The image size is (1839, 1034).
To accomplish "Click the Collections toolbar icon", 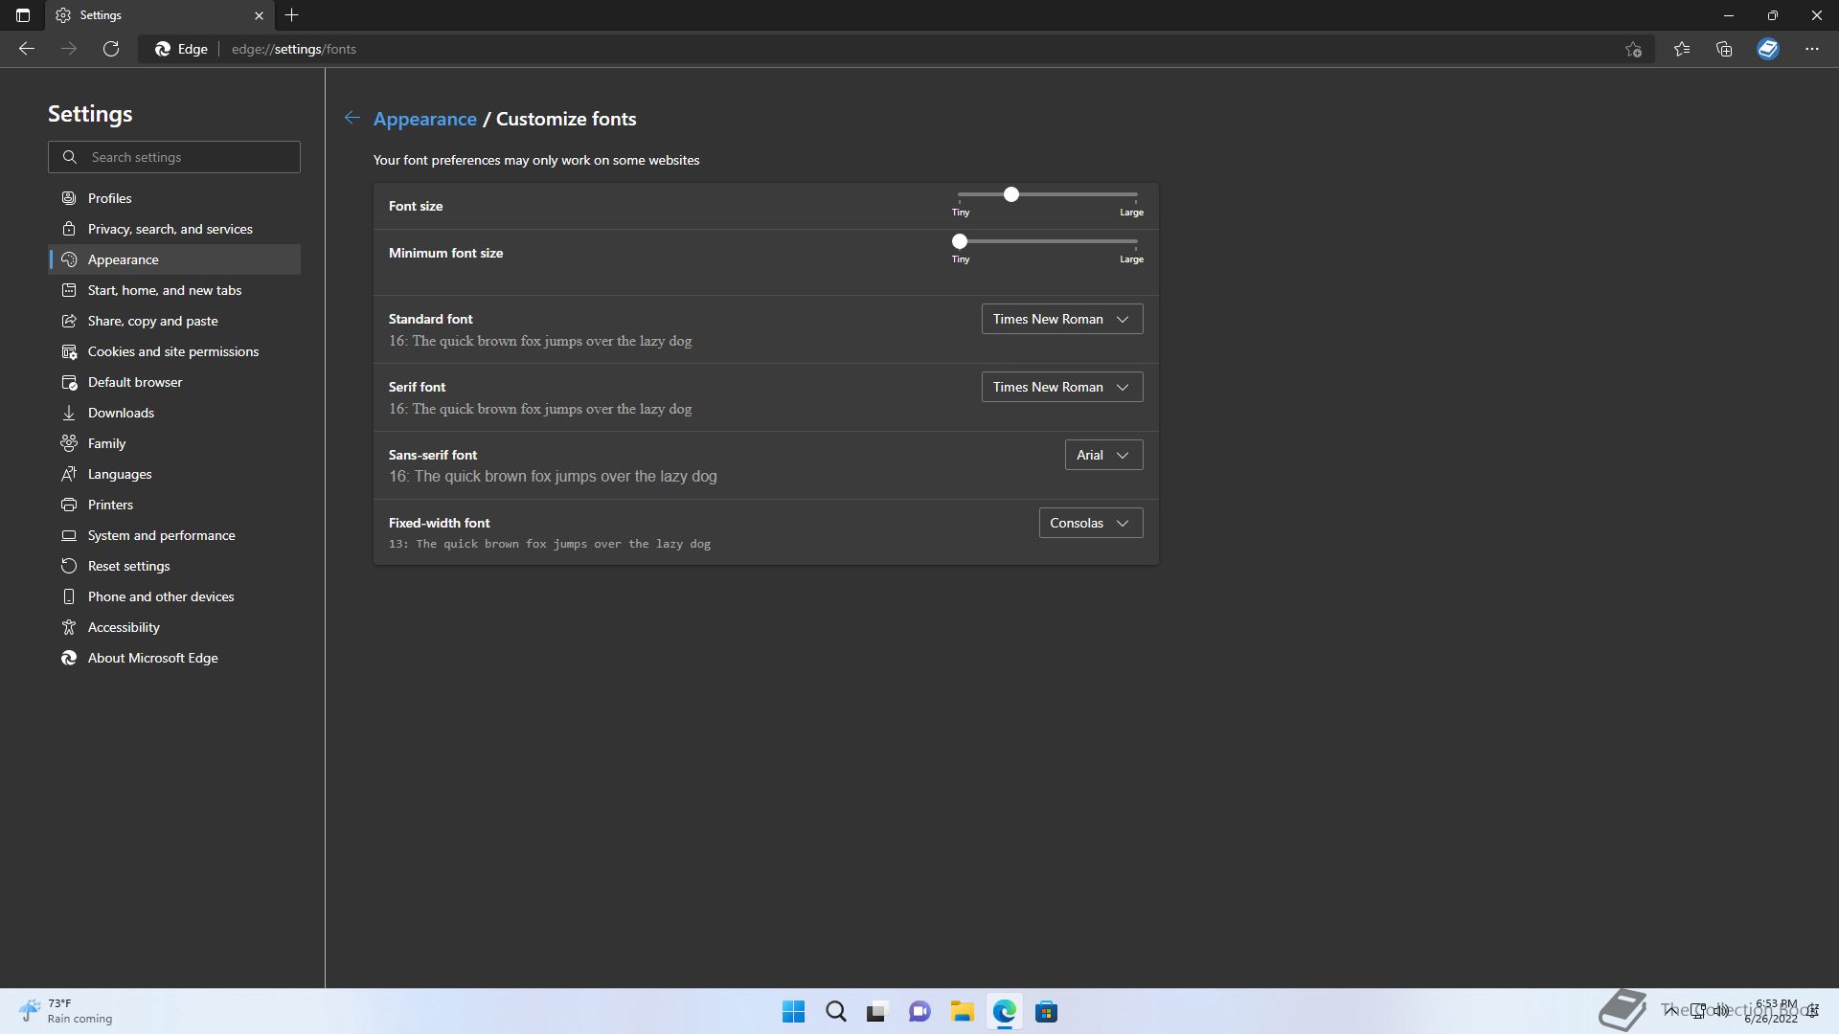I will (1724, 49).
